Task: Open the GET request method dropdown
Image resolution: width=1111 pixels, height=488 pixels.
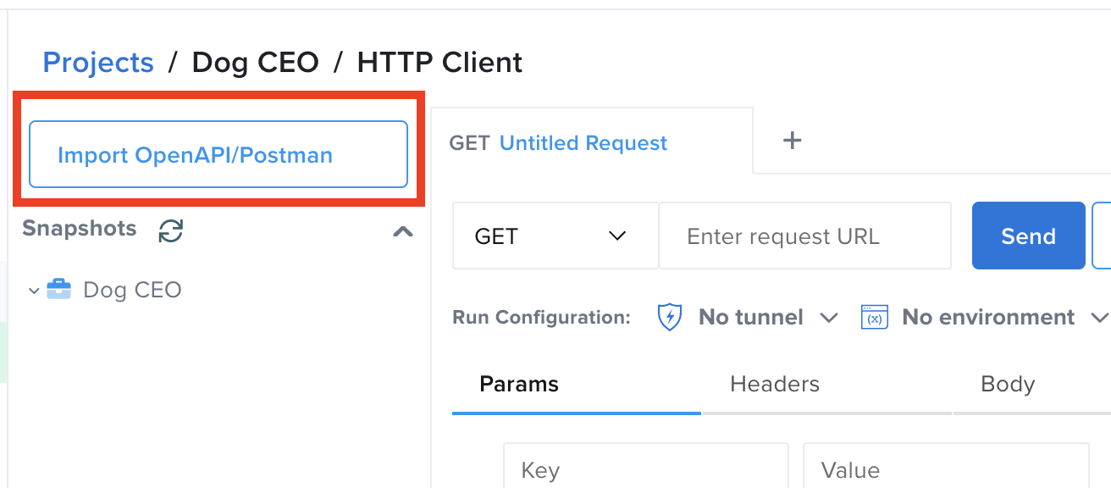Action: tap(555, 236)
